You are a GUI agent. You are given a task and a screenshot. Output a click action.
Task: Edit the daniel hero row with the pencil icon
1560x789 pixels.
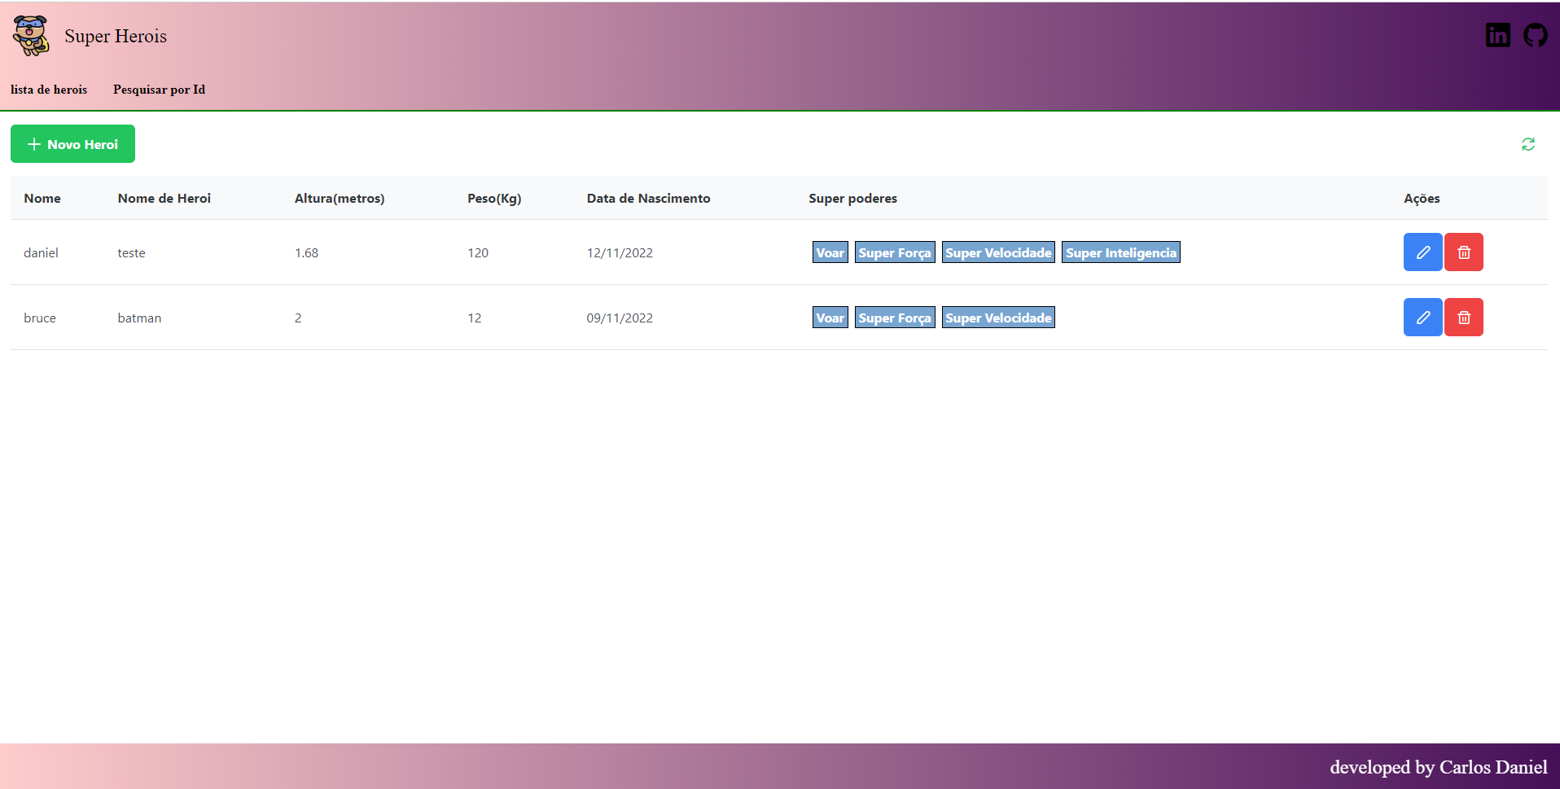[1422, 252]
